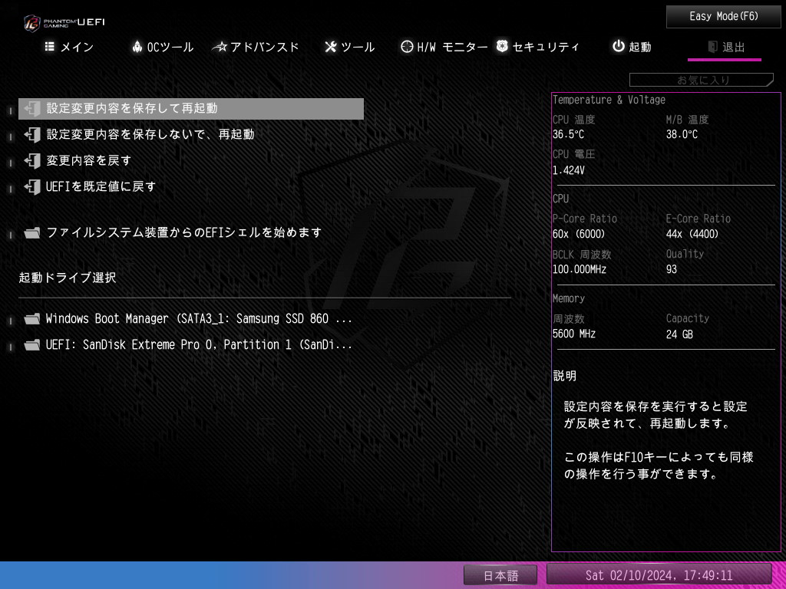The image size is (786, 589).
Task: Click the P-Core Ratio value 60x (6000)
Action: [x=579, y=234]
